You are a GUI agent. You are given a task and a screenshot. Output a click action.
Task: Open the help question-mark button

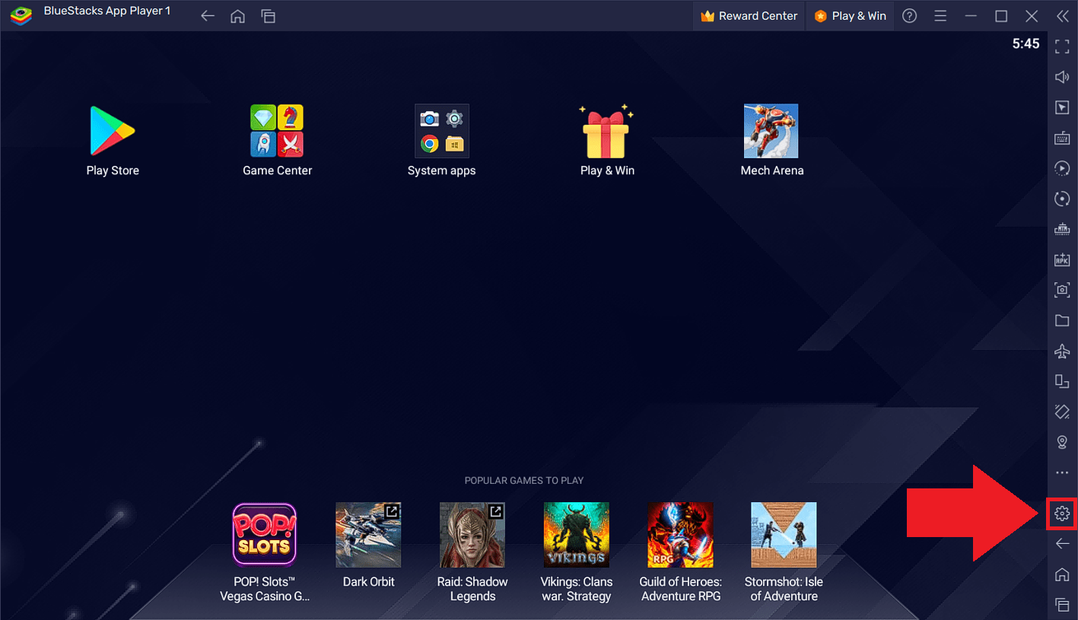(909, 15)
